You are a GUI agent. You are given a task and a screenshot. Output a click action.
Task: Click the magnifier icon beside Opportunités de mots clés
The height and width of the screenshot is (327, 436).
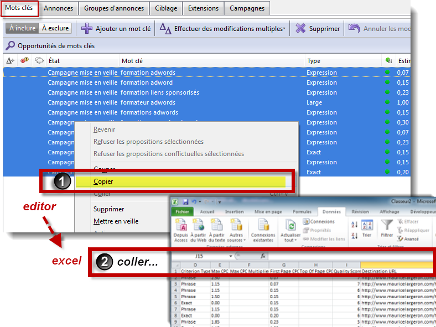tap(10, 45)
